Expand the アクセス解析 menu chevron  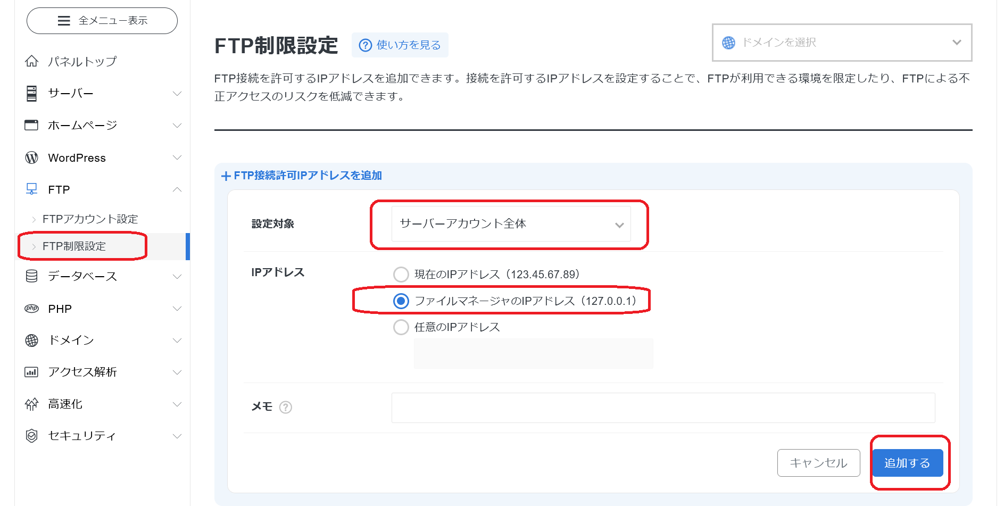pos(177,372)
